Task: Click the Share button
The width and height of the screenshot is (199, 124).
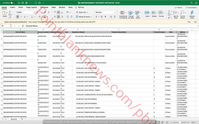Action: [178, 7]
